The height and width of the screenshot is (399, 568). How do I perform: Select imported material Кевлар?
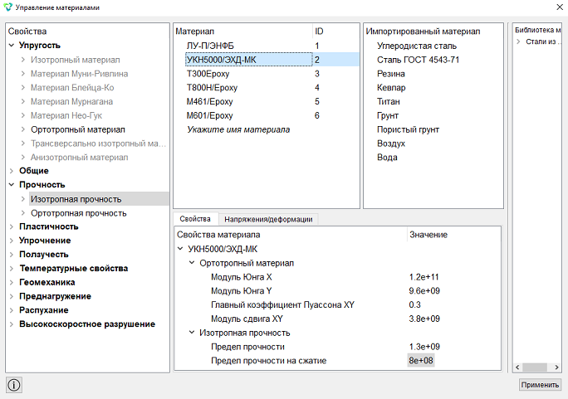pyautogui.click(x=391, y=88)
